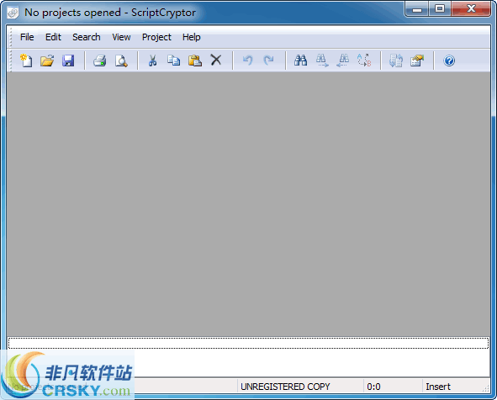Open help via blue question icon

click(x=449, y=61)
